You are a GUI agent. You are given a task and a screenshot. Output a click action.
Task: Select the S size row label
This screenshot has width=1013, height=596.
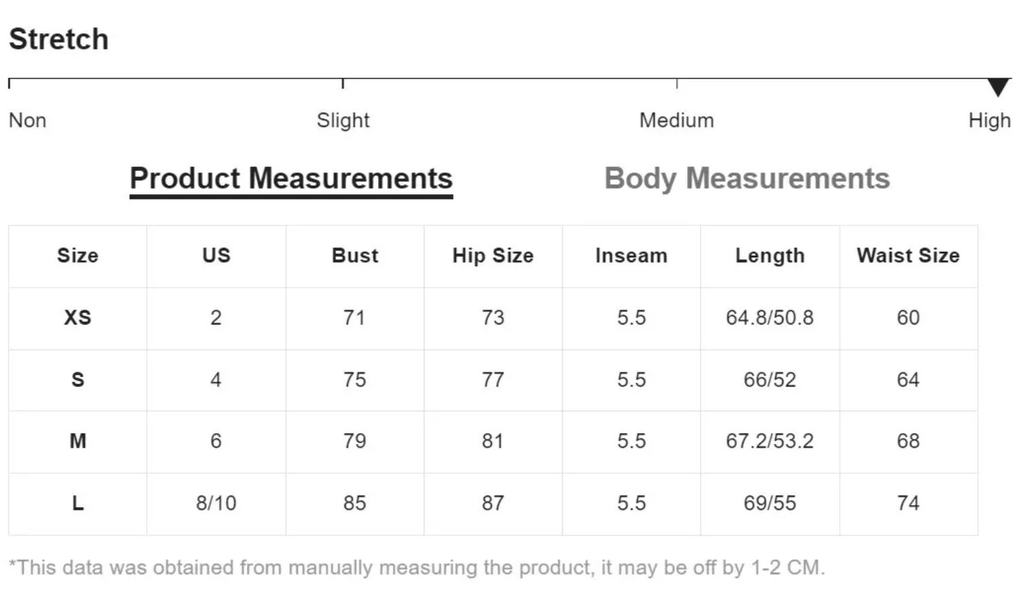(77, 379)
